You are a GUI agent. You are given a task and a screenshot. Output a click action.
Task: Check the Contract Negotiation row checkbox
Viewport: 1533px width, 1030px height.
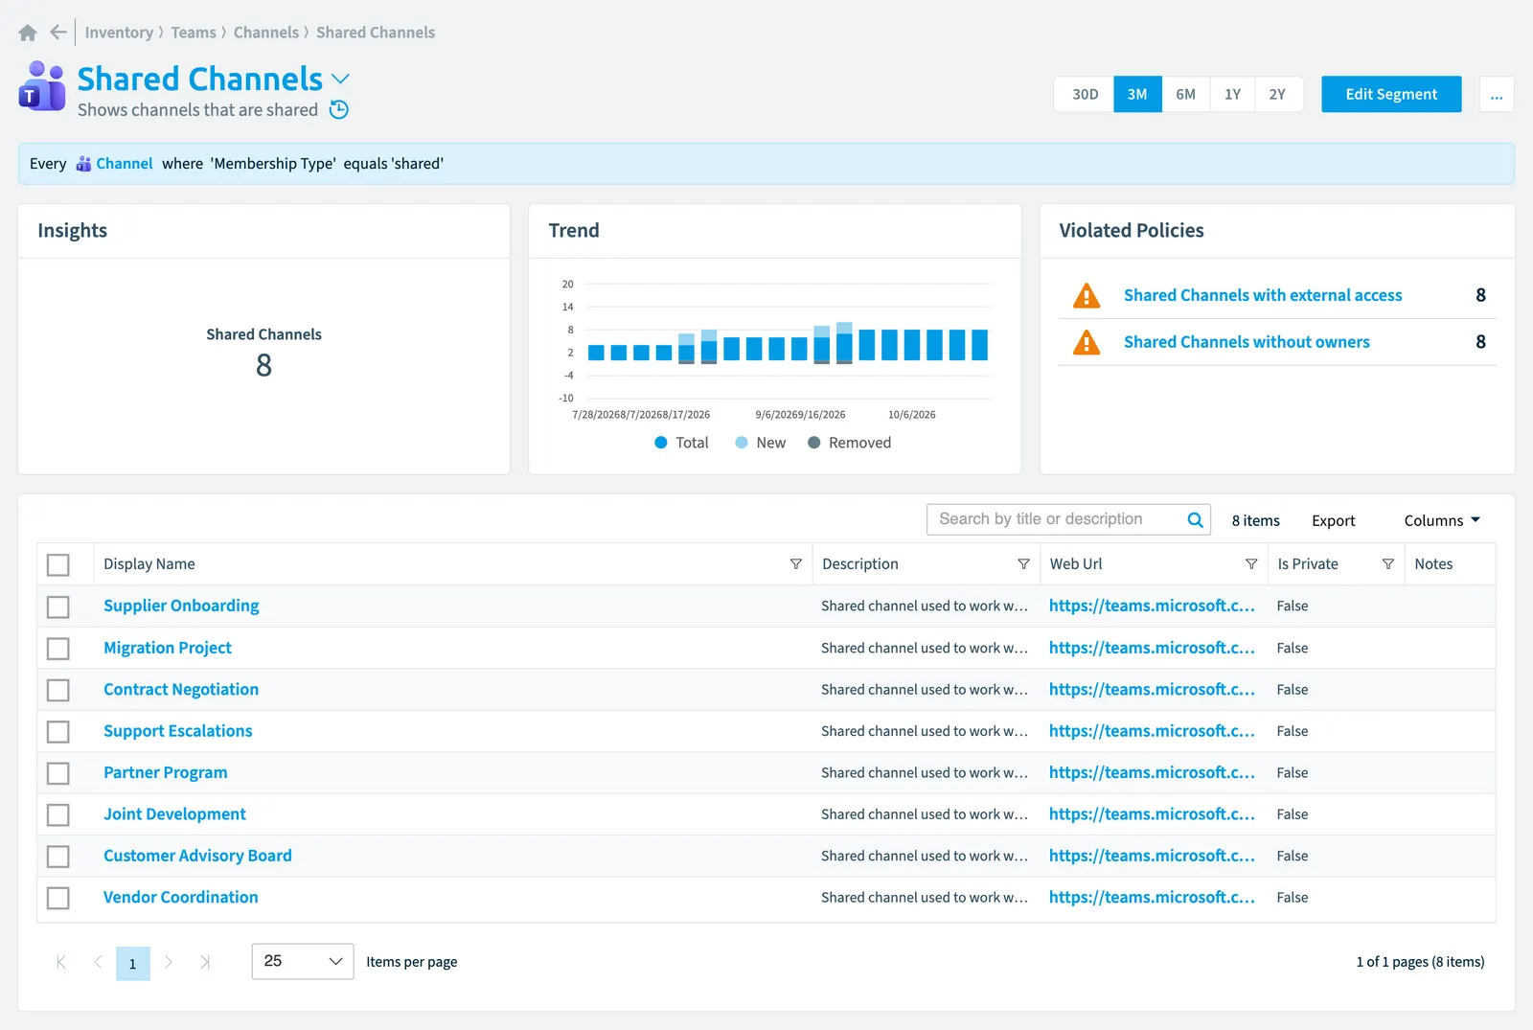click(58, 690)
